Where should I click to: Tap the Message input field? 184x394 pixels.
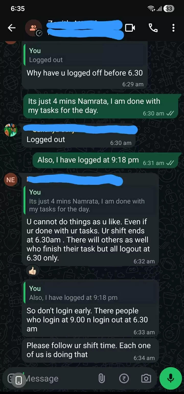(59, 378)
